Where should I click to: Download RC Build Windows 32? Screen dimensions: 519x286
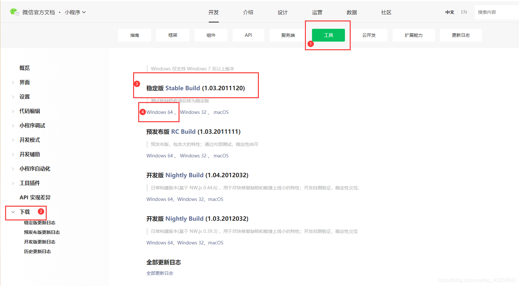click(193, 156)
